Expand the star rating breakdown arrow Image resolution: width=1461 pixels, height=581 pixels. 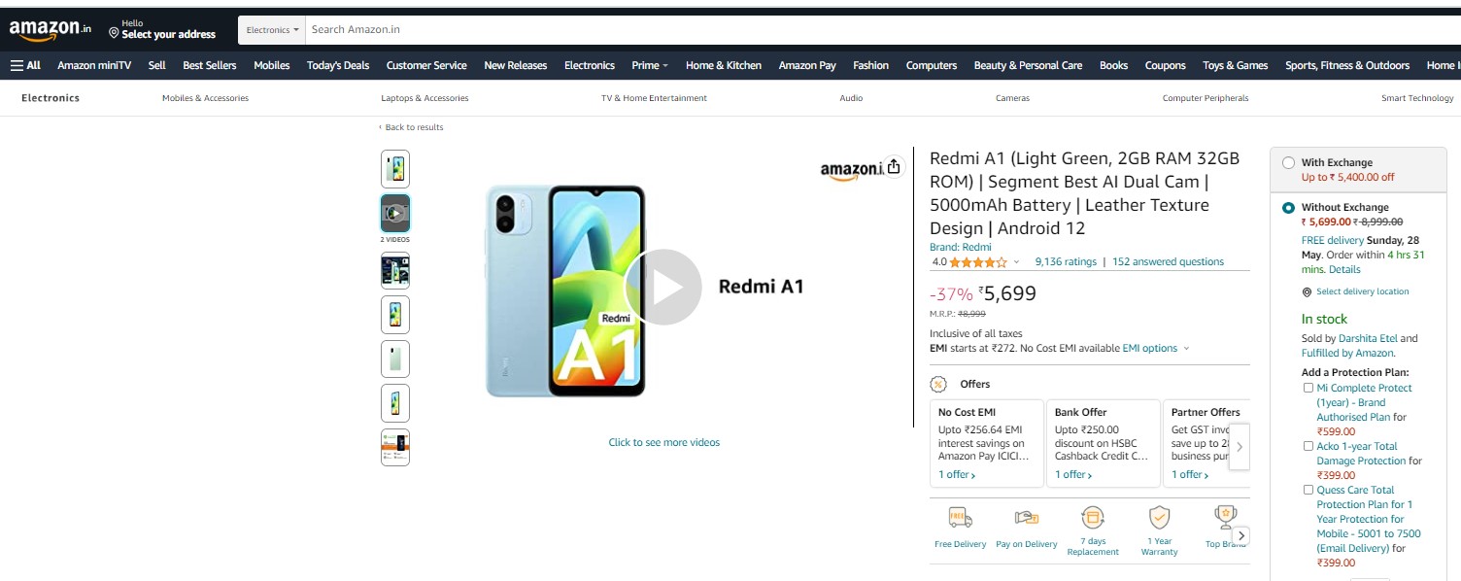pyautogui.click(x=1017, y=262)
